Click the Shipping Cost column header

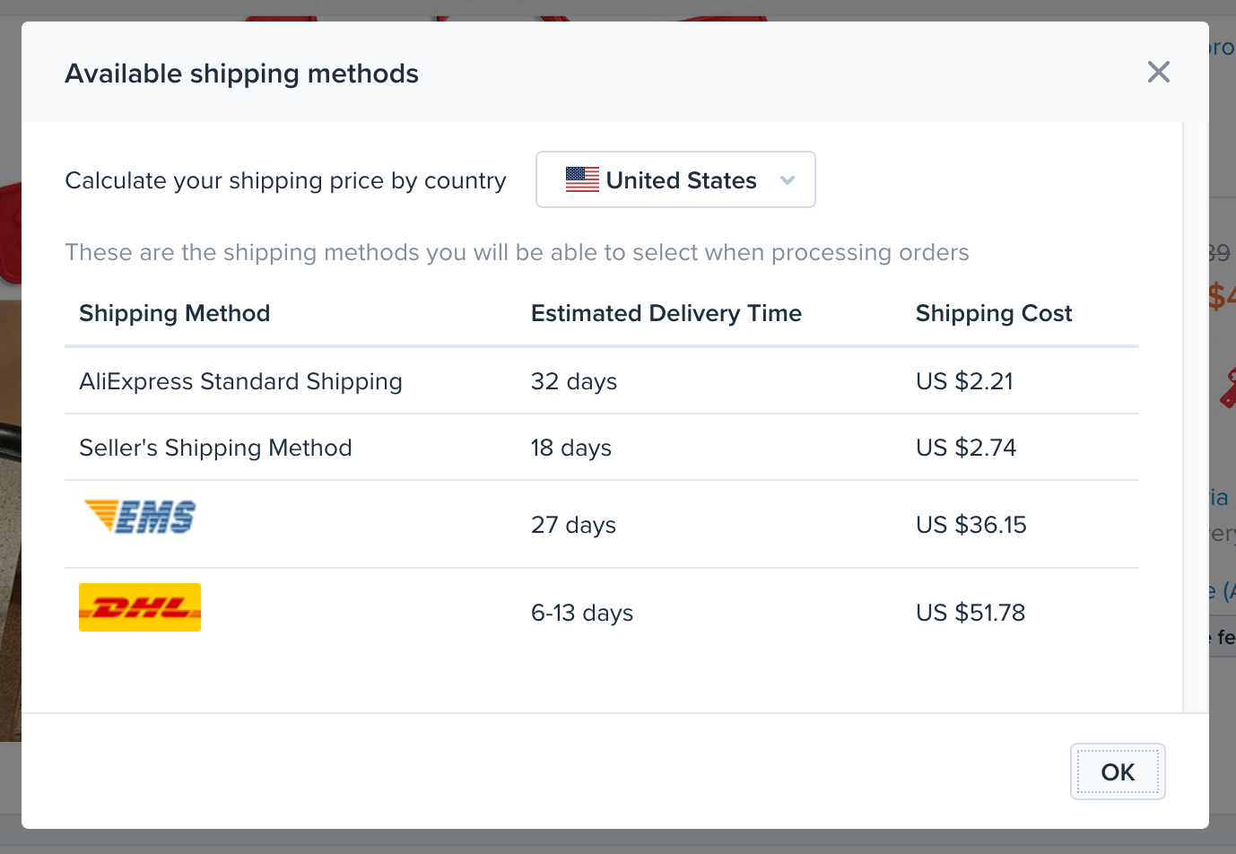(x=993, y=313)
